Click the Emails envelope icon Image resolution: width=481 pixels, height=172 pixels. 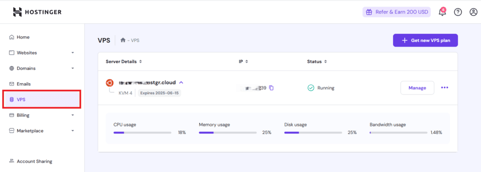12,84
